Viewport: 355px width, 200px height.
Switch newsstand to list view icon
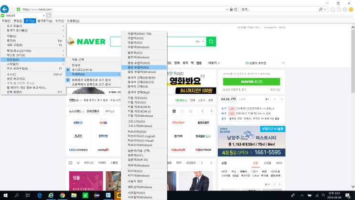[x=182, y=111]
